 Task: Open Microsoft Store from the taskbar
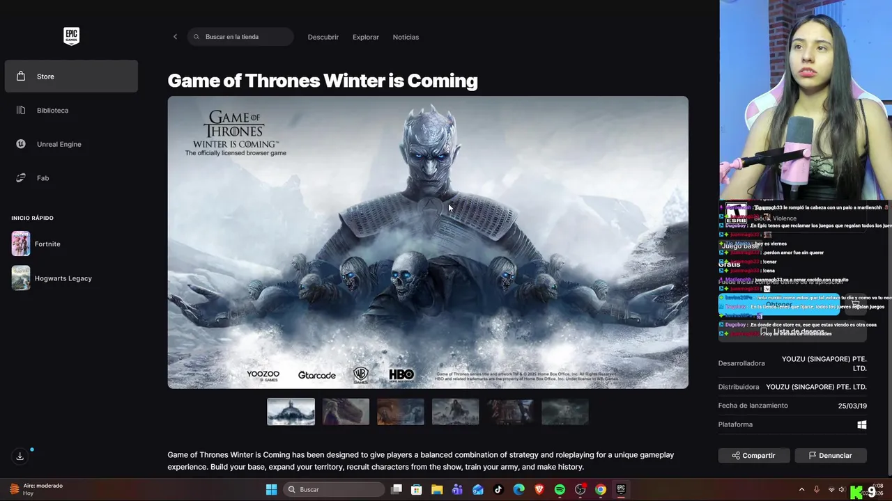[417, 490]
